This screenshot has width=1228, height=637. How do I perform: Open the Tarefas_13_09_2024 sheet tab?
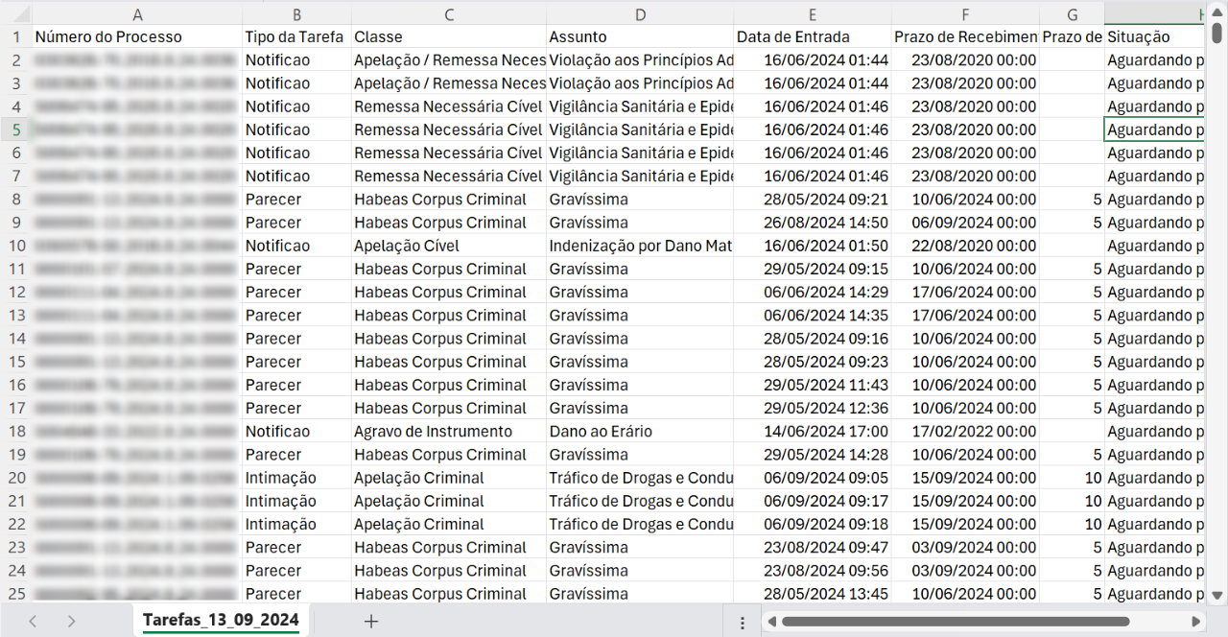(221, 620)
